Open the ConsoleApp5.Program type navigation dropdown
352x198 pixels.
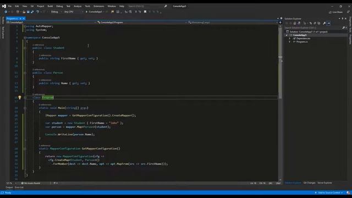point(141,23)
